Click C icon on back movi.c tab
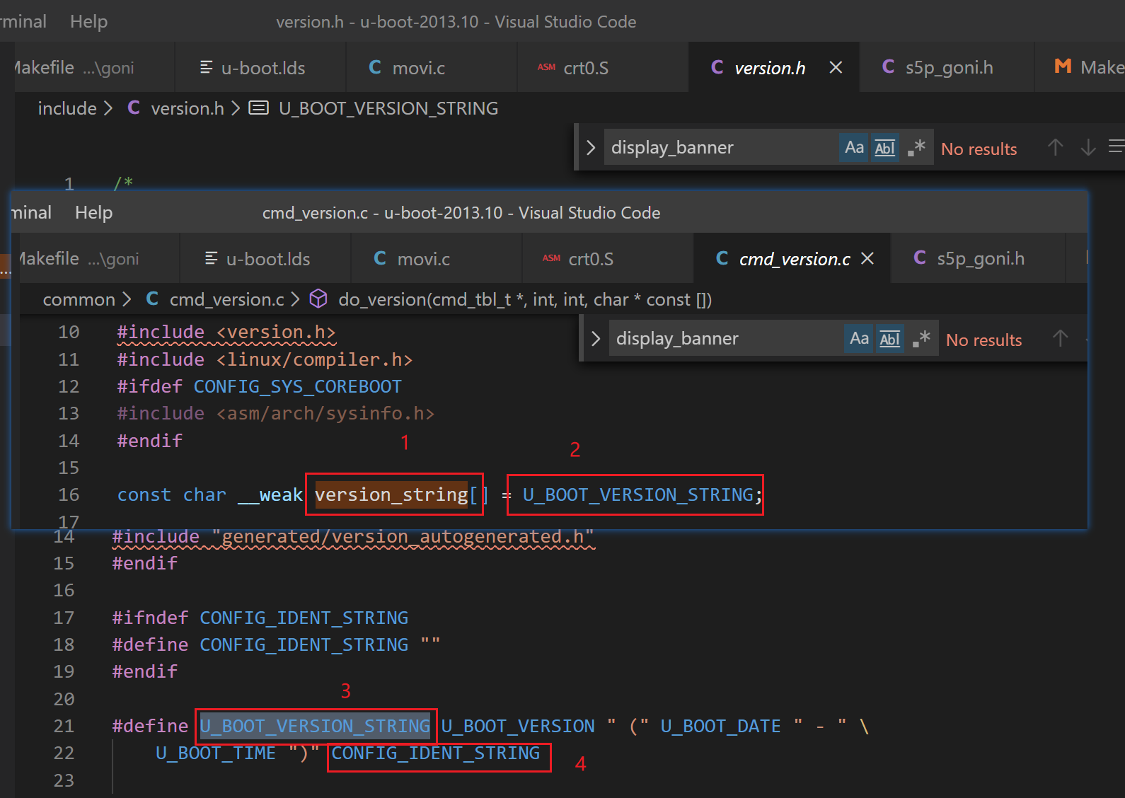 click(375, 67)
